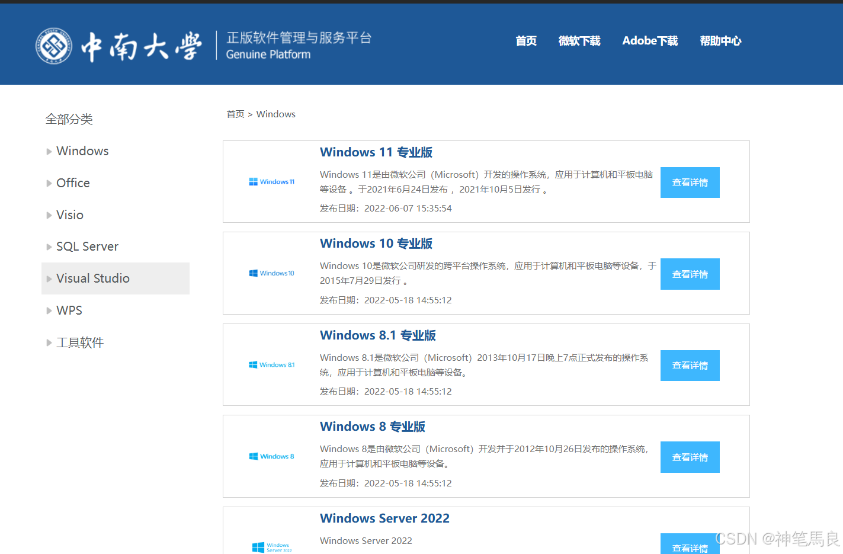843x554 pixels.
Task: Click release date 2022-06-07 15:35:54
Action: pos(408,209)
